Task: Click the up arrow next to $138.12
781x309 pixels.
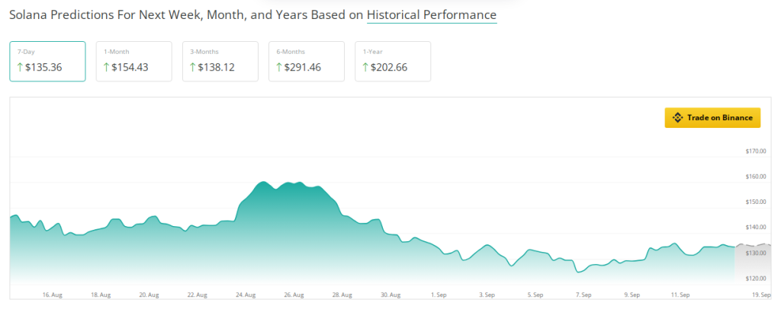Action: (193, 68)
